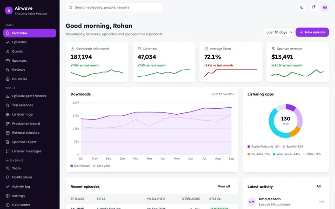Screen dimensions: 335x209
Task: Click the donut chart 130 total center
Action: (x=286, y=120)
